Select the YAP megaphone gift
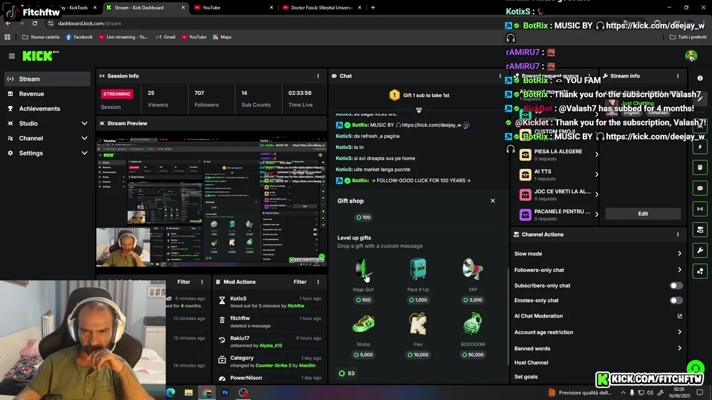This screenshot has width=712, height=400. tap(473, 281)
